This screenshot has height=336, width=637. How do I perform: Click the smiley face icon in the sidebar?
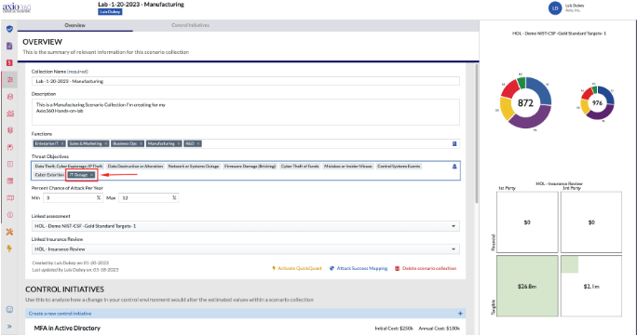[x=9, y=309]
